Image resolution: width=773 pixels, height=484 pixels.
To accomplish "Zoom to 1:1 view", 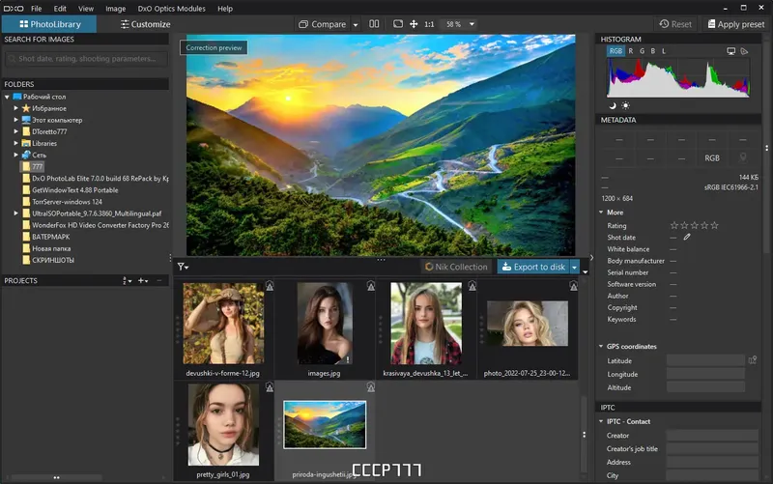I will 429,24.
